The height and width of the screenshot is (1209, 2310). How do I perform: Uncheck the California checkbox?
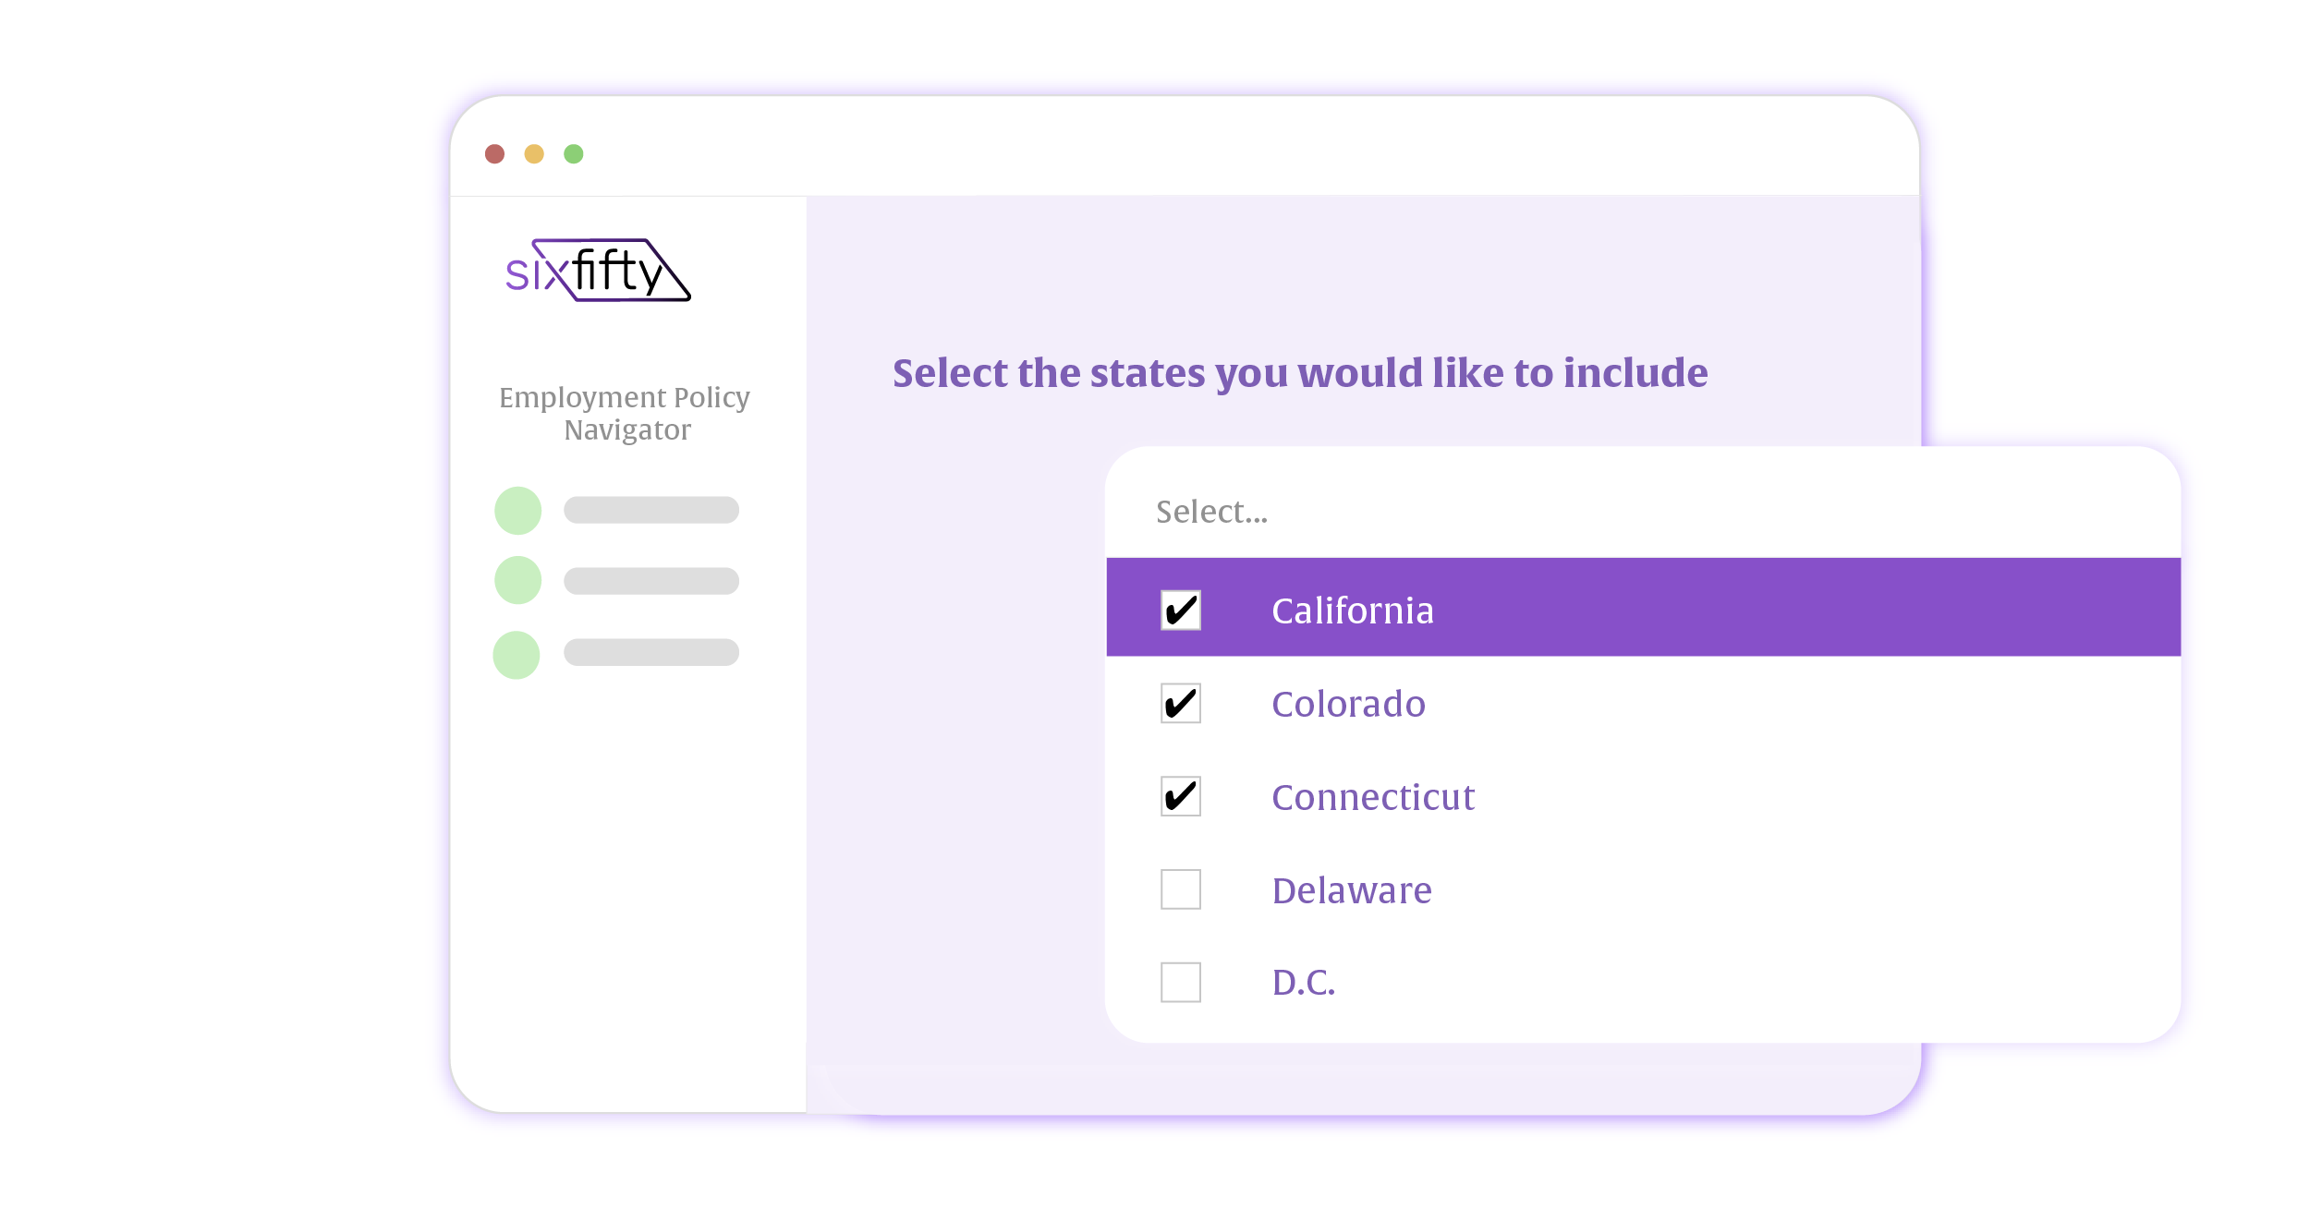pos(1181,611)
